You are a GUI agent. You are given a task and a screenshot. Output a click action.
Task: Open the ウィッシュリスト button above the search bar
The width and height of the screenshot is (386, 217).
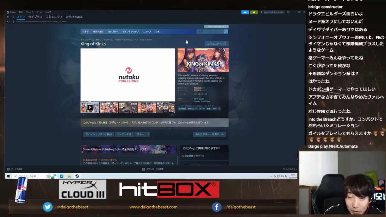coord(216,27)
